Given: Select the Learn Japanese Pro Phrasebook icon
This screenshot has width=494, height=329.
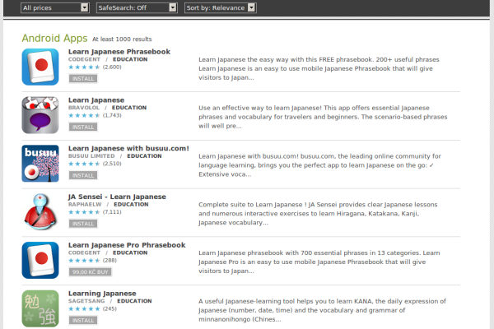Looking at the screenshot, I should click(x=40, y=259).
